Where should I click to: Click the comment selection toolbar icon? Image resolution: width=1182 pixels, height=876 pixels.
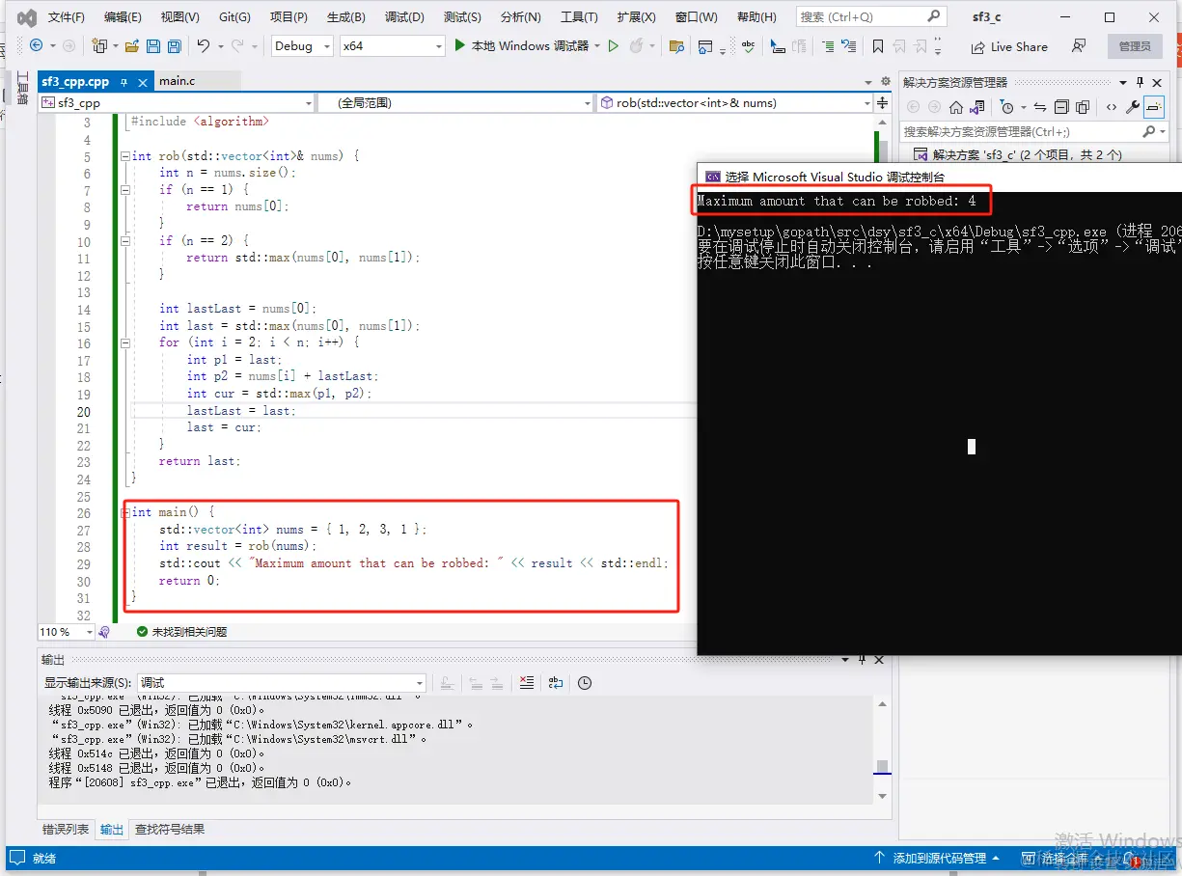tap(827, 46)
